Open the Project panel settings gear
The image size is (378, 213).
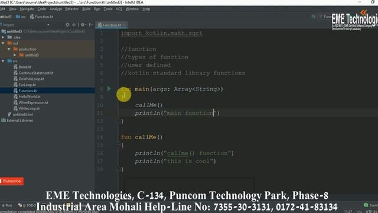point(83,25)
